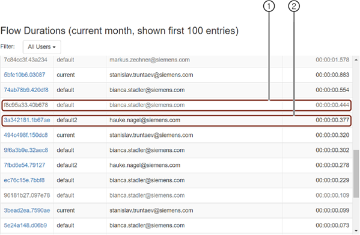This screenshot has height=235, width=360.
Task: Open the All Users filter dropdown
Action: (x=42, y=47)
